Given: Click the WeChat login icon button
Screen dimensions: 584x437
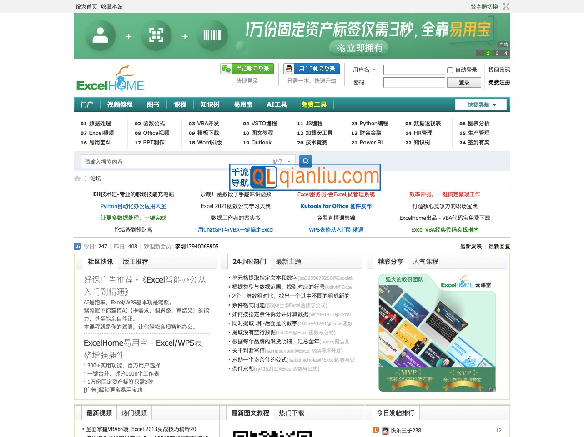Looking at the screenshot, I should (x=226, y=68).
